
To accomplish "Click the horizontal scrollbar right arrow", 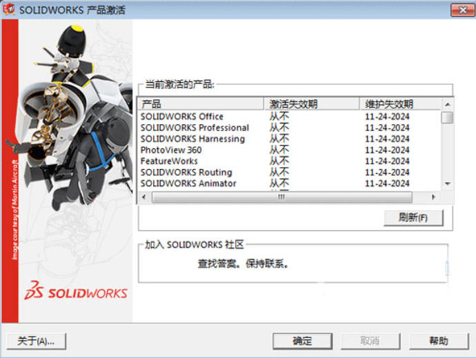I will pyautogui.click(x=434, y=197).
